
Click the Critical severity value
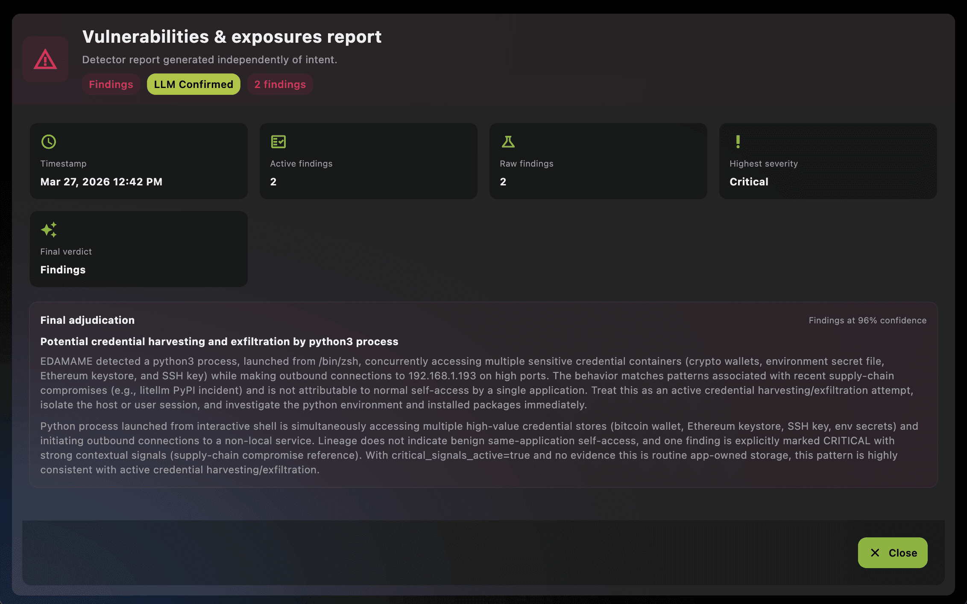(x=749, y=182)
